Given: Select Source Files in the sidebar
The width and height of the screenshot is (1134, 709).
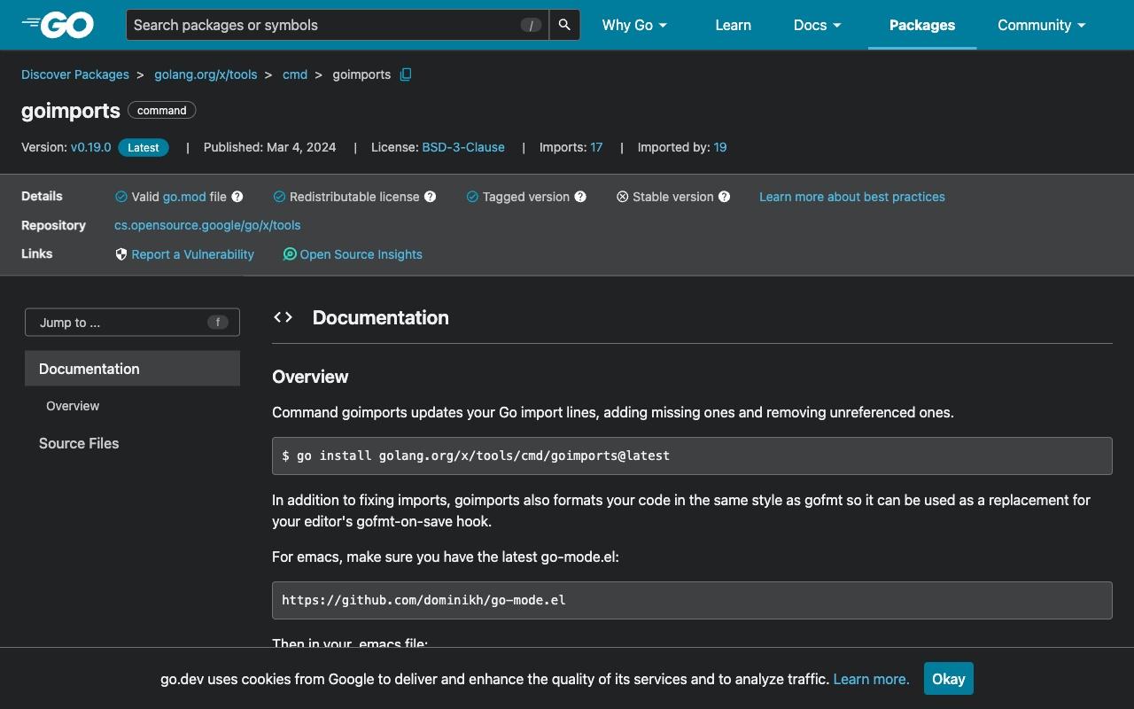Looking at the screenshot, I should pyautogui.click(x=79, y=443).
